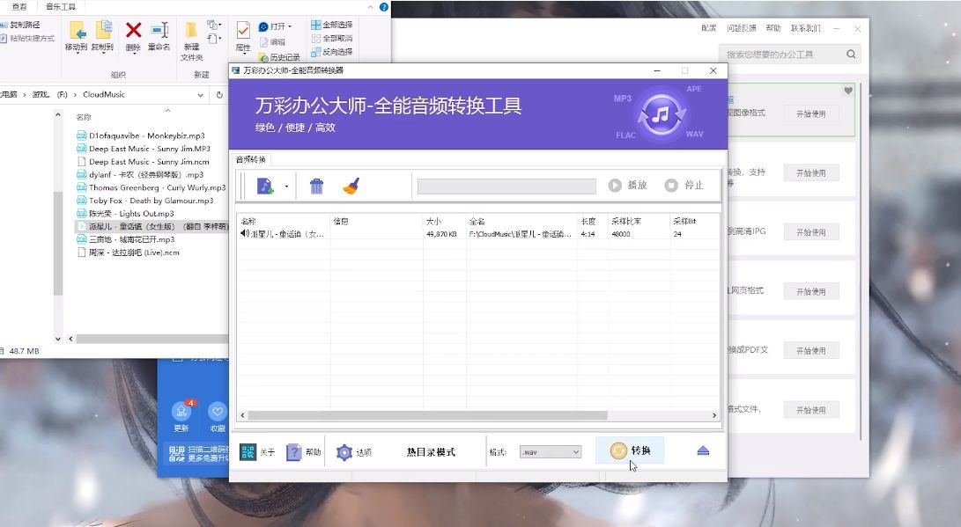Click the trash bin delete icon
This screenshot has height=527, width=961.
tap(316, 186)
